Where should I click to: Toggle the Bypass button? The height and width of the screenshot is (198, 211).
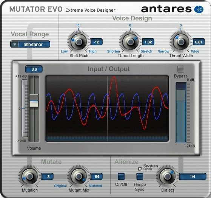[x=181, y=69]
